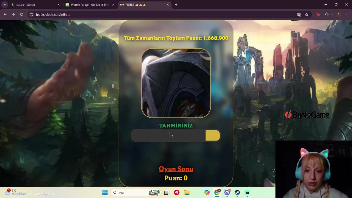Open the green app icon in taskbar
This screenshot has height=198, width=352.
click(x=247, y=193)
